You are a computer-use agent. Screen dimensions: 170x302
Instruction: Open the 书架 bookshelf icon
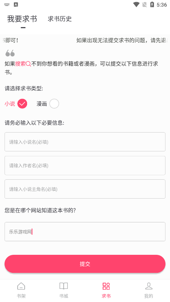coord(21,286)
